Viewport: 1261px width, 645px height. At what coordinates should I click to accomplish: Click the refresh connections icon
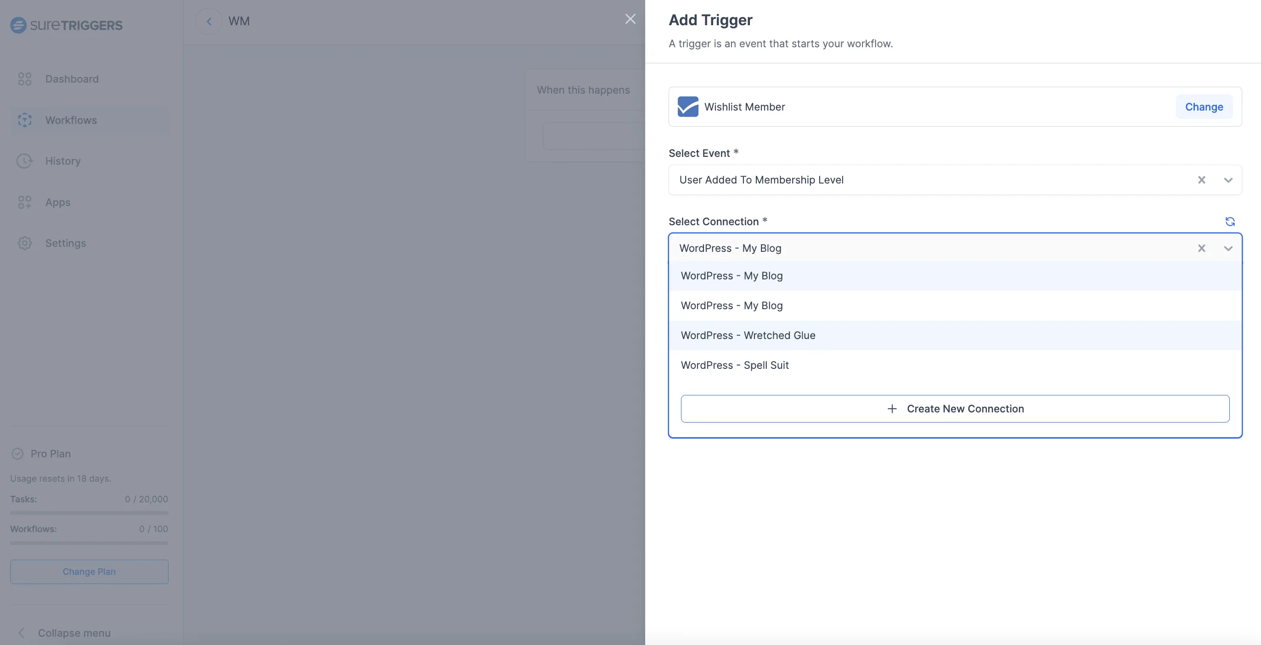(x=1230, y=222)
